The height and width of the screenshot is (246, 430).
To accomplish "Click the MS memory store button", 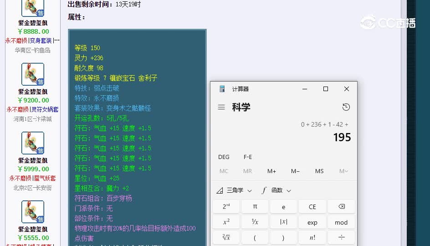I will click(x=319, y=171).
